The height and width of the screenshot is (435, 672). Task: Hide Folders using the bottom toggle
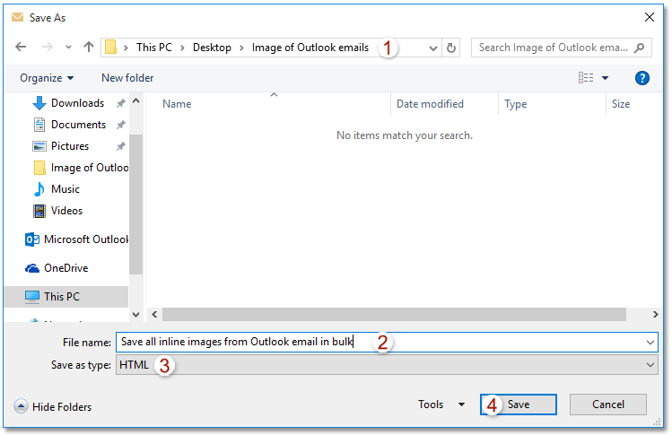53,406
